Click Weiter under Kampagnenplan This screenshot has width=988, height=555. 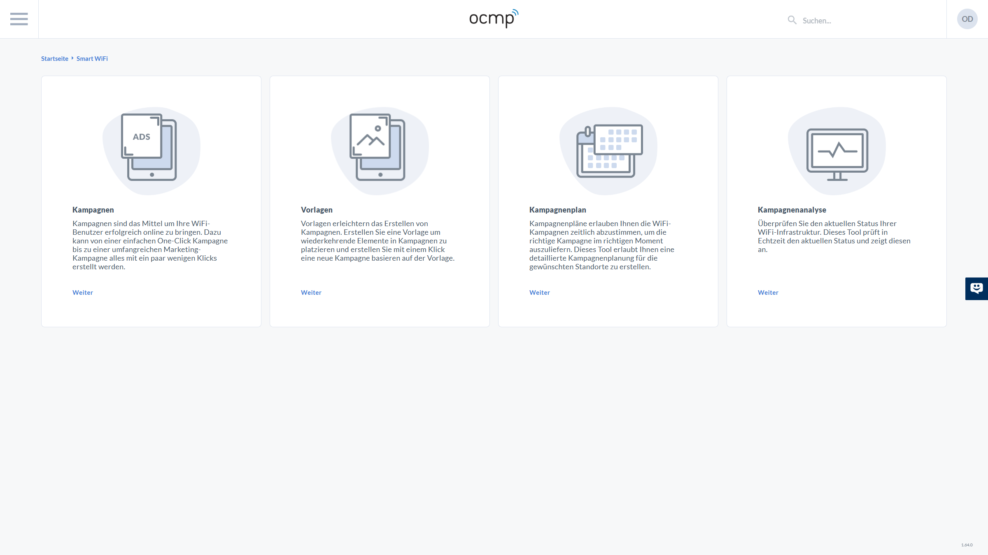tap(540, 293)
